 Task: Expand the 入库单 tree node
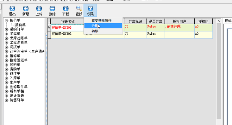tap(6, 78)
